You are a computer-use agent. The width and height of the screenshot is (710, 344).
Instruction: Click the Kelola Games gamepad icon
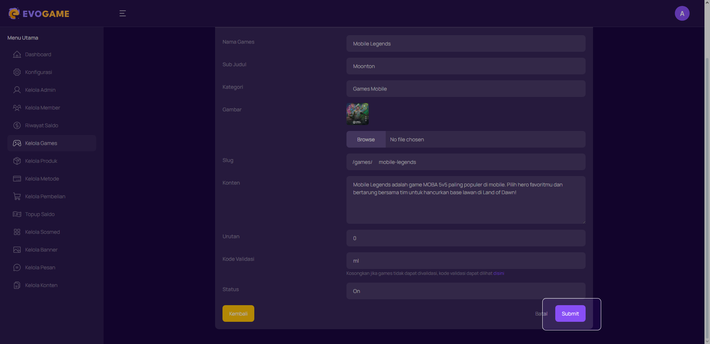click(17, 143)
